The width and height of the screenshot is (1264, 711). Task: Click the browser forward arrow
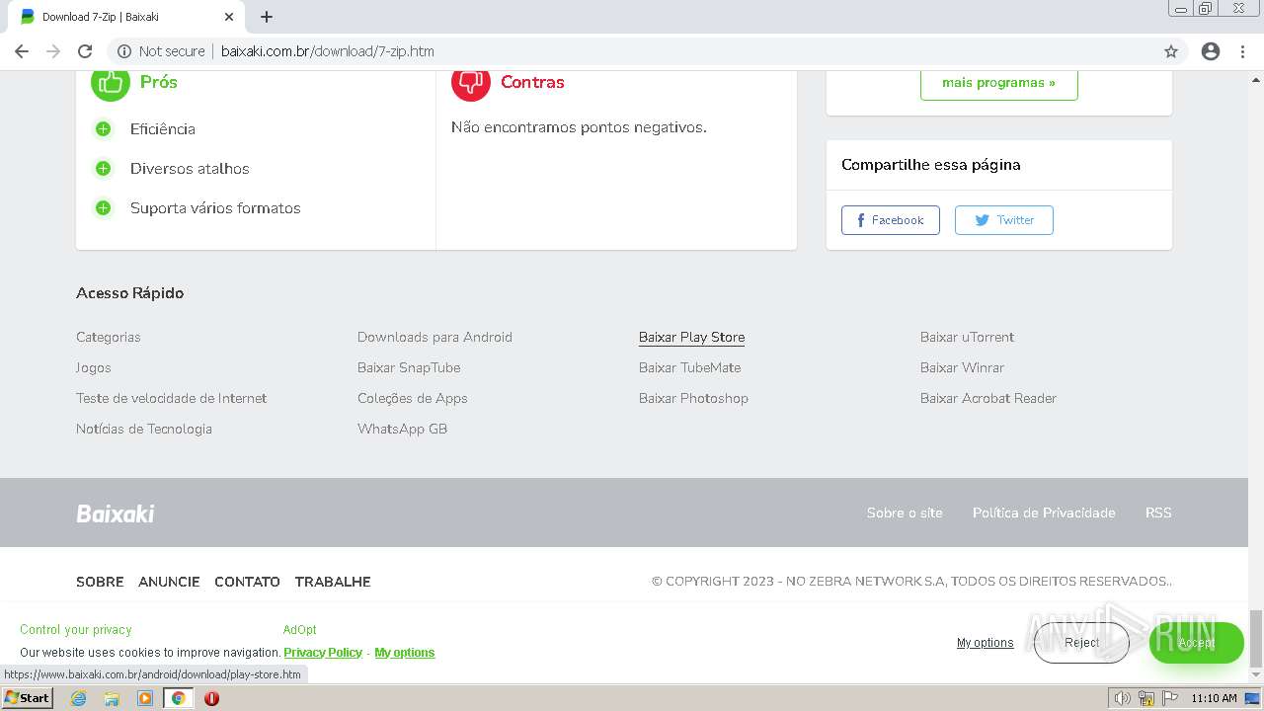53,51
